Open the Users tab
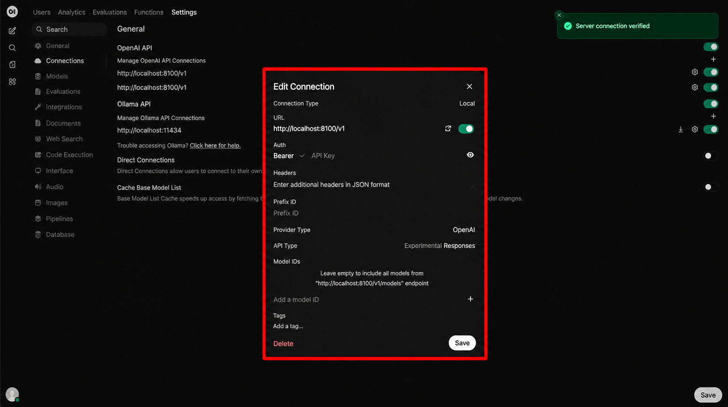 [42, 12]
